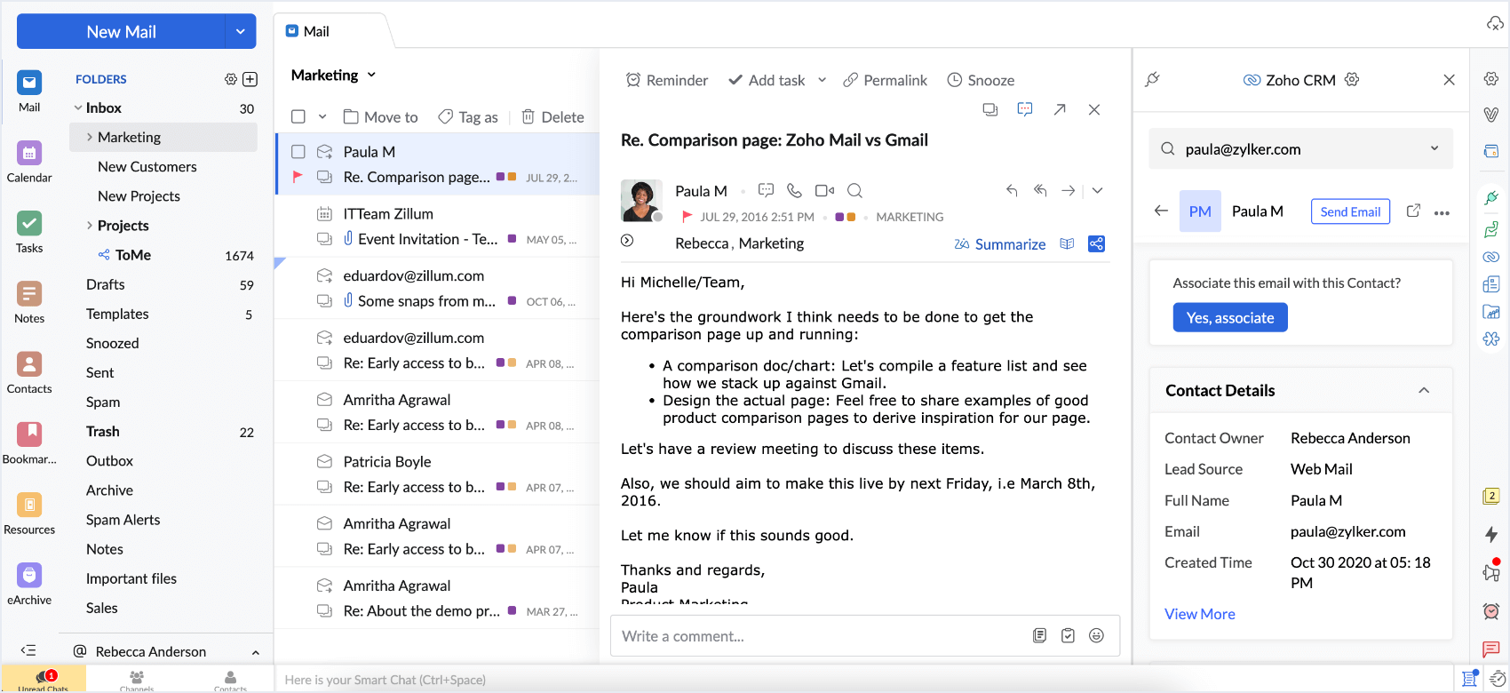Image resolution: width=1510 pixels, height=693 pixels.
Task: Pin the Zoho CRM panel
Action: pos(1153,79)
